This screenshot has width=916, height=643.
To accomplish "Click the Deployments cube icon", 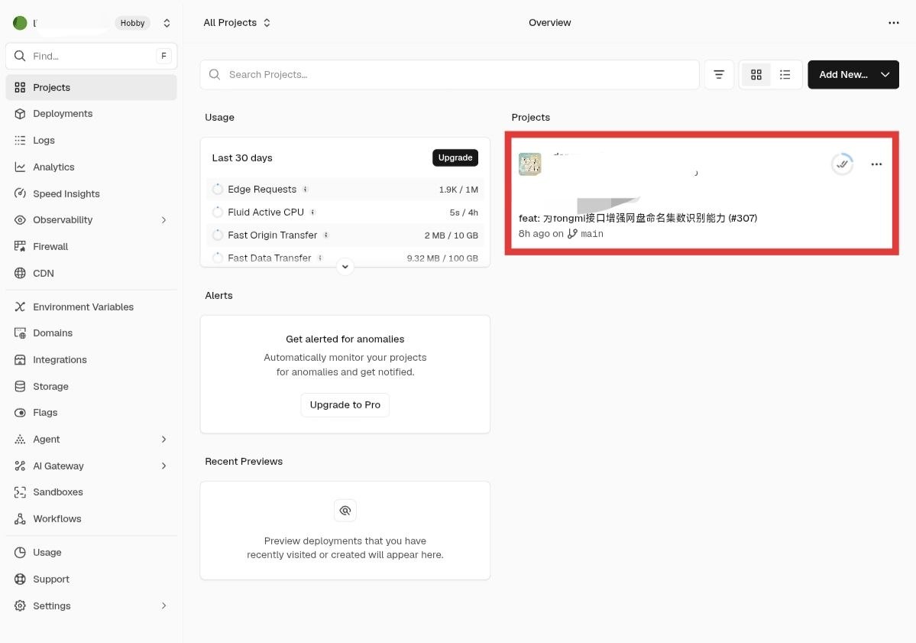I will point(20,113).
